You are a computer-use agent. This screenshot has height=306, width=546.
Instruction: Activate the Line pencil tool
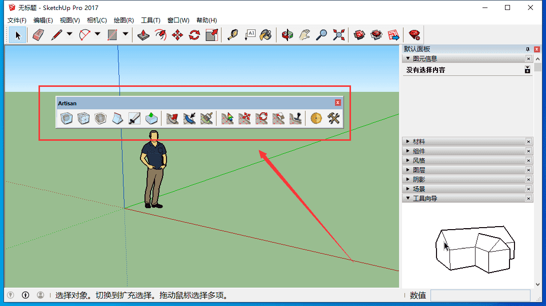57,35
